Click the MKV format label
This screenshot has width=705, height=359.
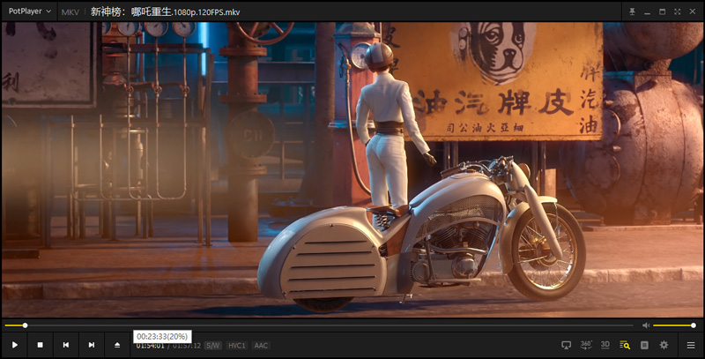(x=70, y=12)
